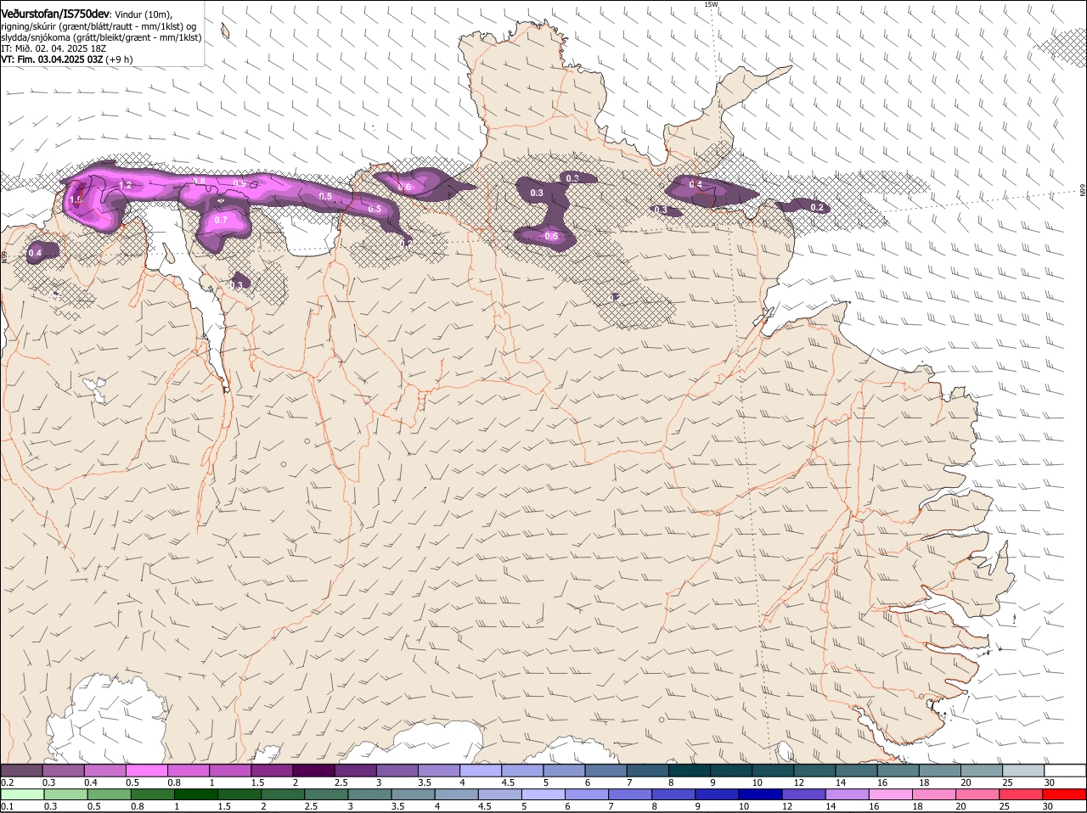Click the 0.1–0.3 palest green rain swatch
Image resolution: width=1087 pixels, height=813 pixels.
pyautogui.click(x=22, y=794)
